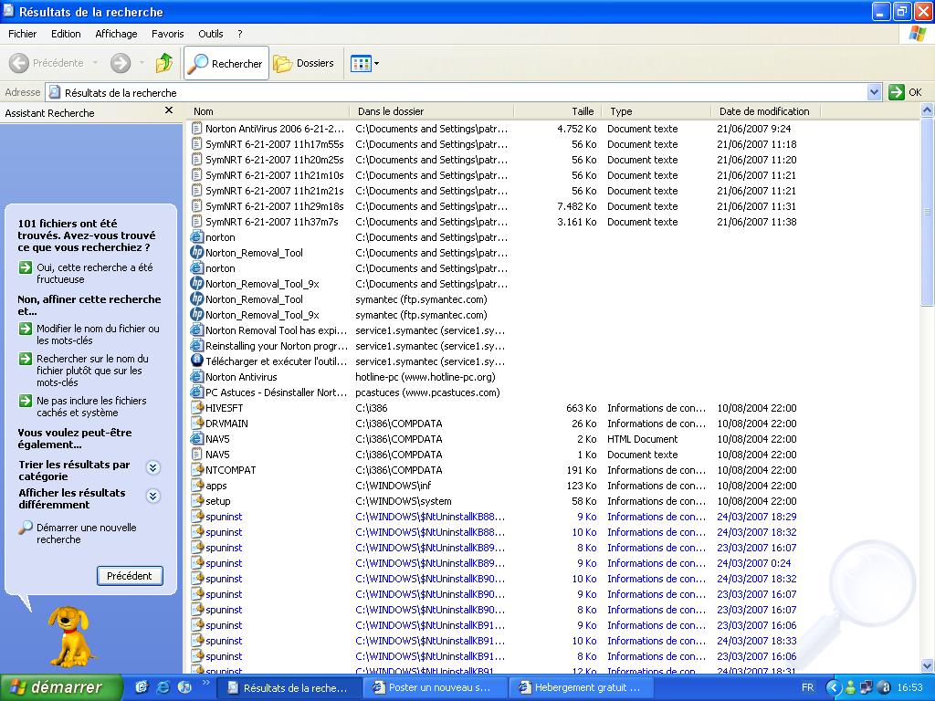Open the Favoris menu
This screenshot has width=935, height=701.
[168, 34]
